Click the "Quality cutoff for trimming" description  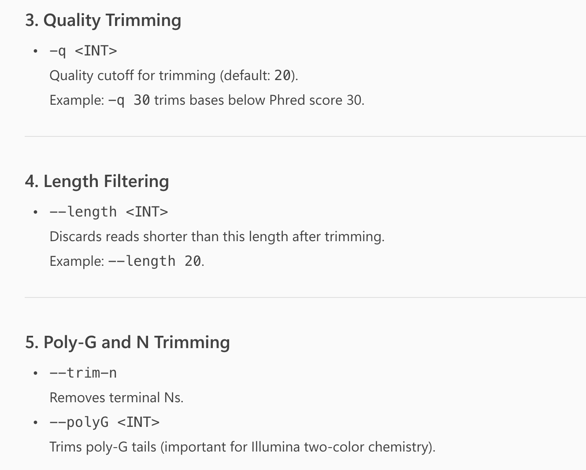click(x=132, y=76)
